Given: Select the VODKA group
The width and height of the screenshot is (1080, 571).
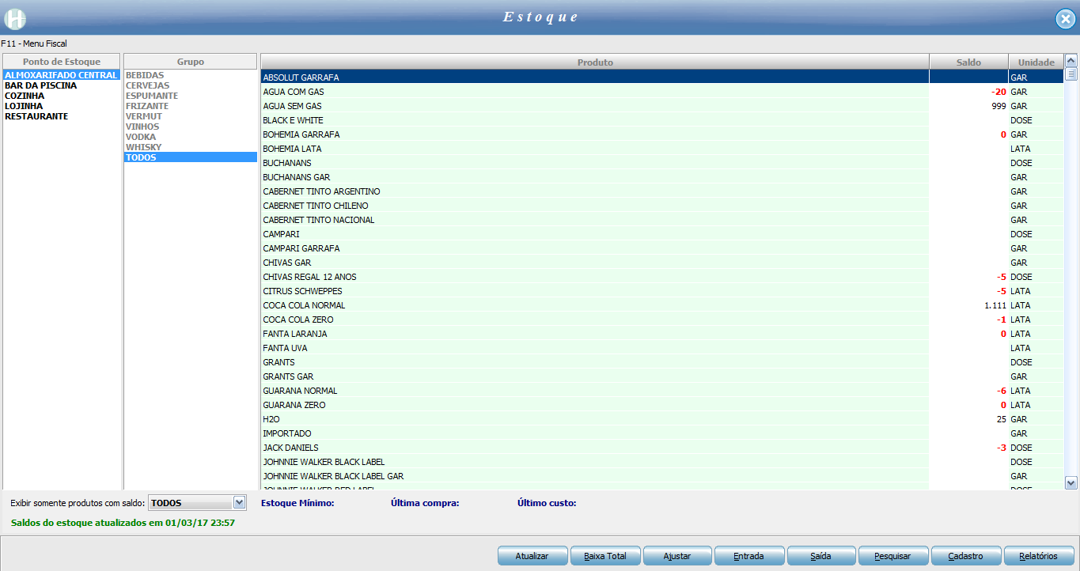Looking at the screenshot, I should pos(191,137).
